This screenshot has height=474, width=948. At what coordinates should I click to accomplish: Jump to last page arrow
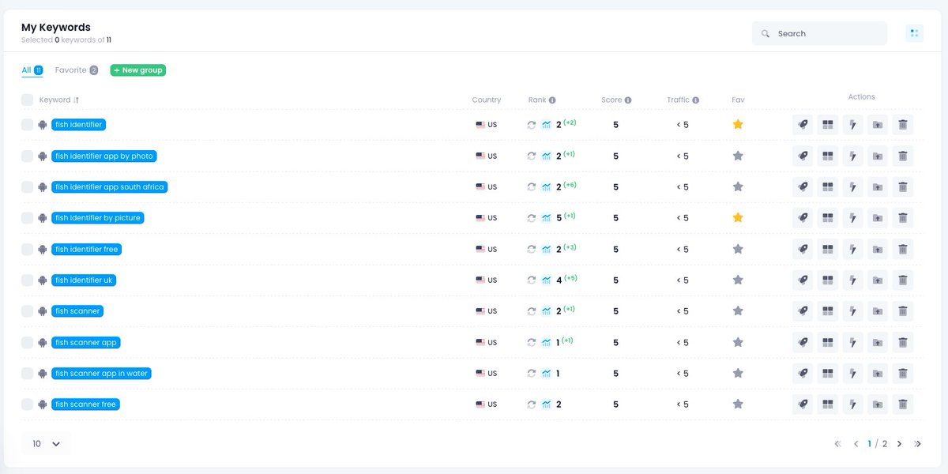pos(917,444)
